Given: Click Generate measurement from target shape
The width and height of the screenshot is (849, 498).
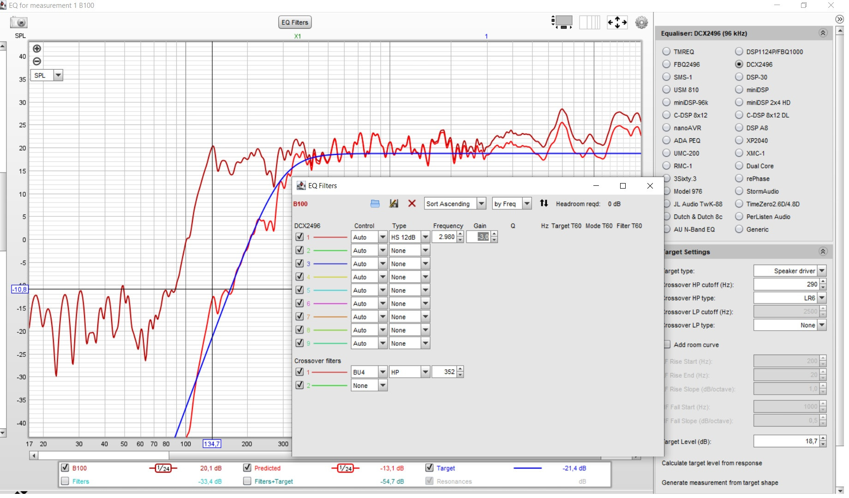Looking at the screenshot, I should (x=719, y=482).
